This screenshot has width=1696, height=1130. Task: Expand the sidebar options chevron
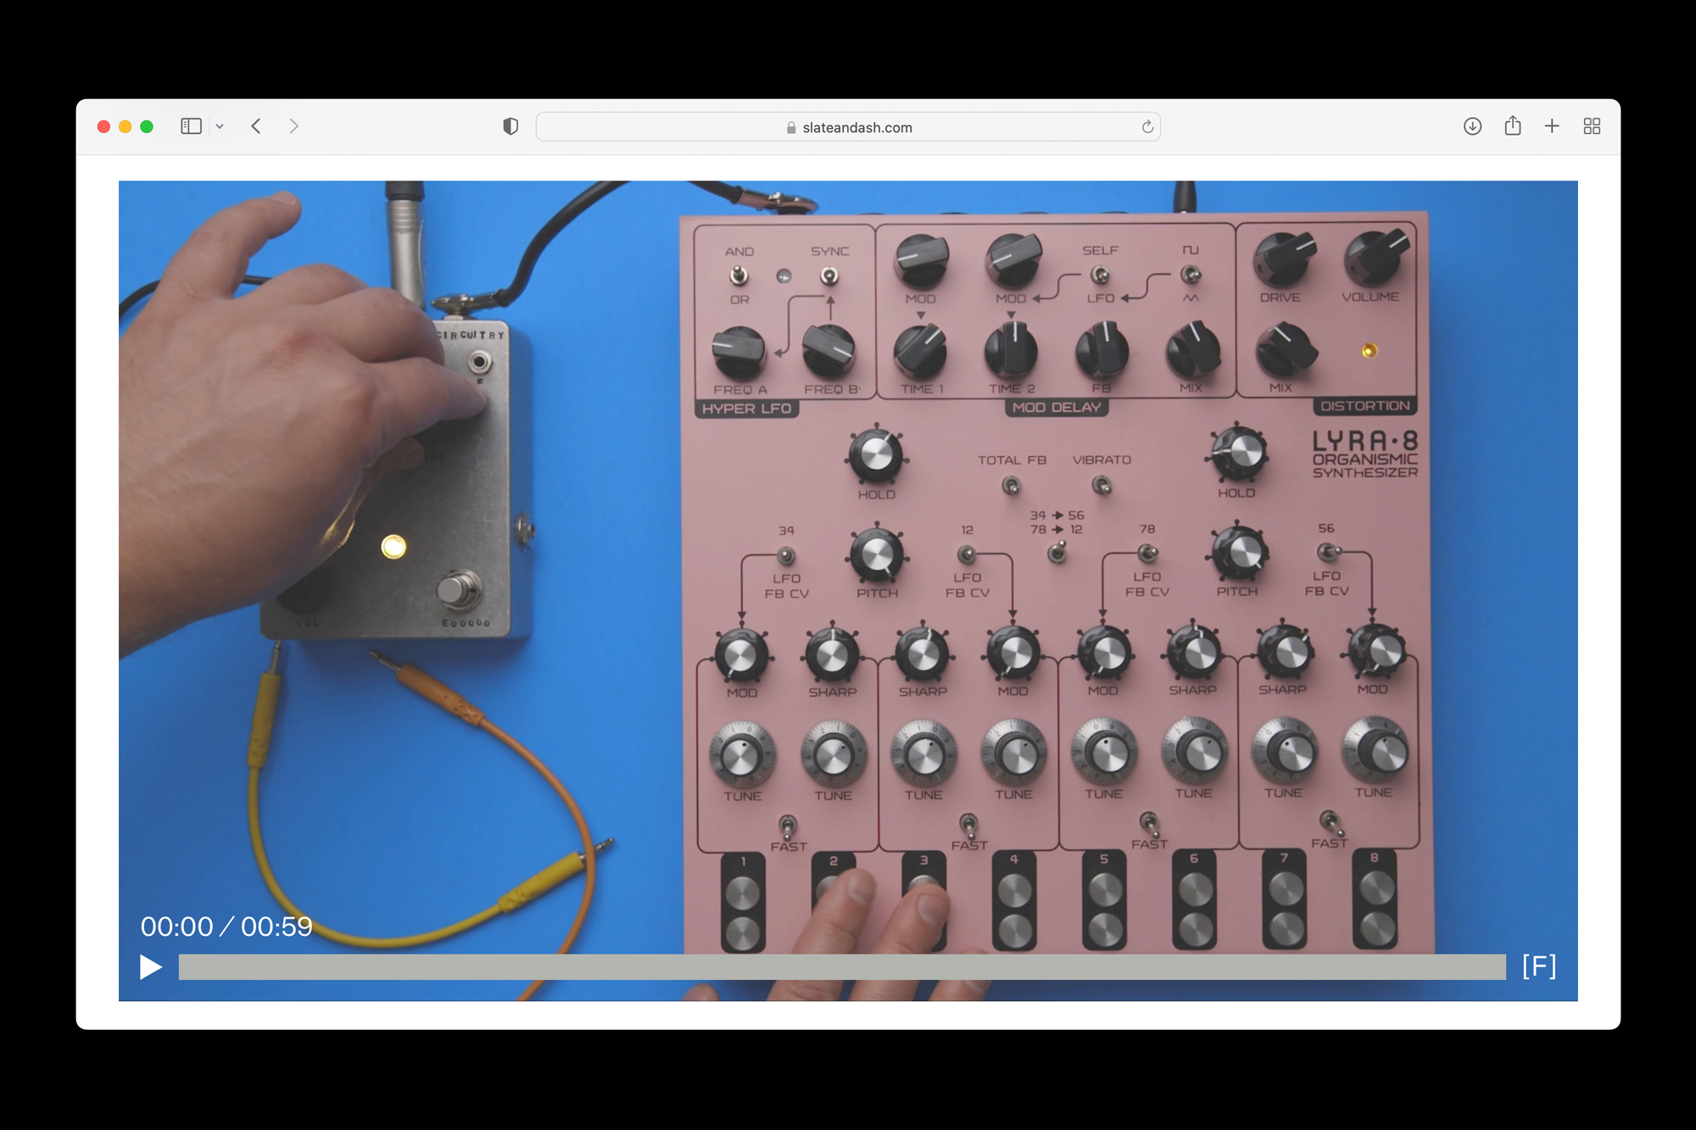[x=220, y=126]
